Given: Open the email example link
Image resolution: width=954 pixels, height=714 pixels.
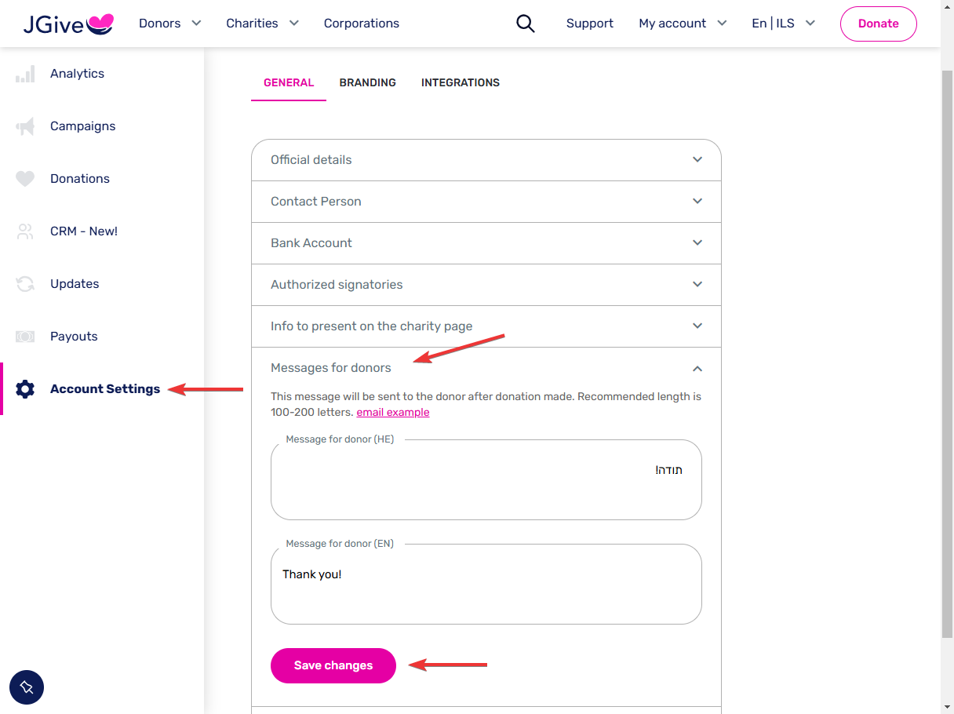Looking at the screenshot, I should click(x=393, y=412).
